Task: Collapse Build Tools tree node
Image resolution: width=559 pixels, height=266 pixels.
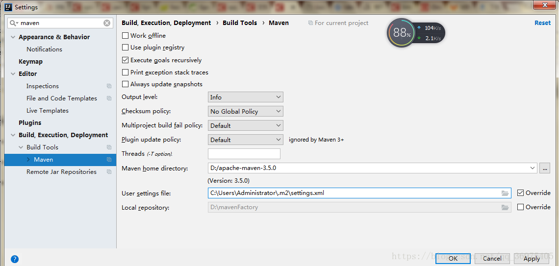Action: pos(21,147)
